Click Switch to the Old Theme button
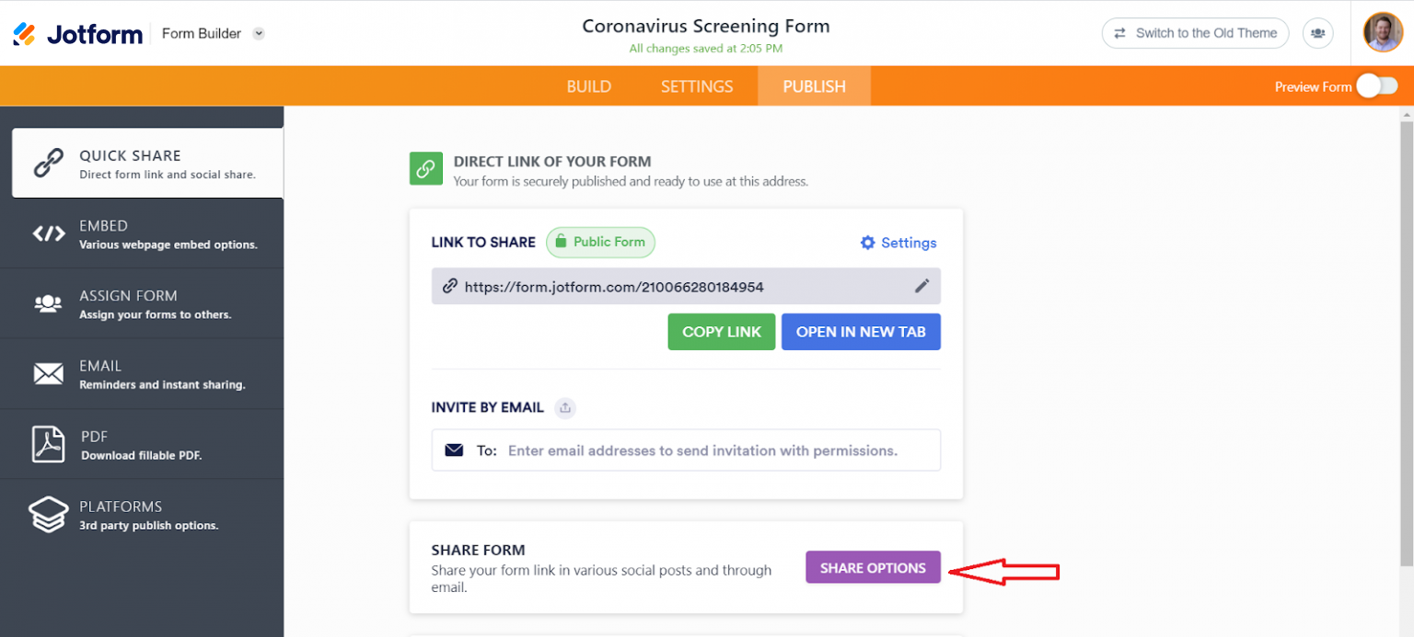 tap(1195, 33)
